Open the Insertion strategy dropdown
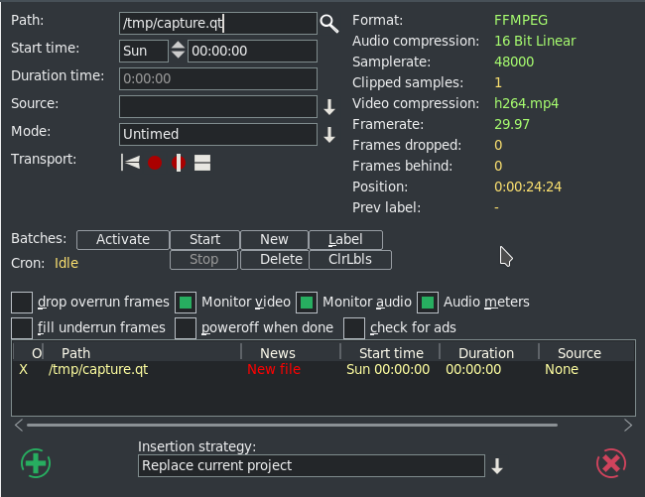The image size is (645, 497). pyautogui.click(x=497, y=466)
